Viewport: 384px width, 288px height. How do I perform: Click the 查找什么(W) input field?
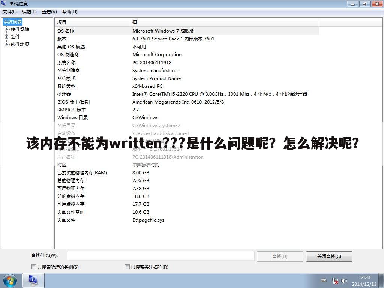(x=160, y=256)
